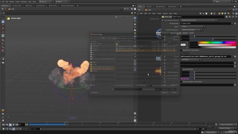Click the magnet snapping icon in left toolbar
This screenshot has width=238, height=134.
pos(3,51)
